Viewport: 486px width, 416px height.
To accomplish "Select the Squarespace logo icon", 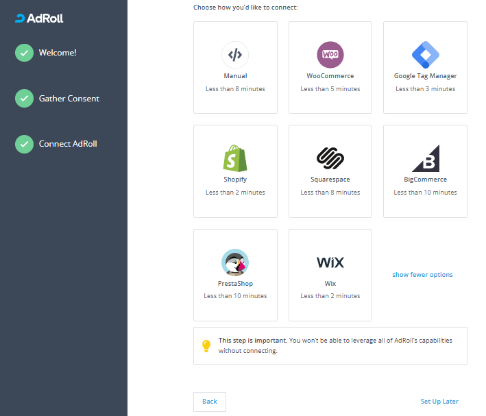I will coord(330,158).
